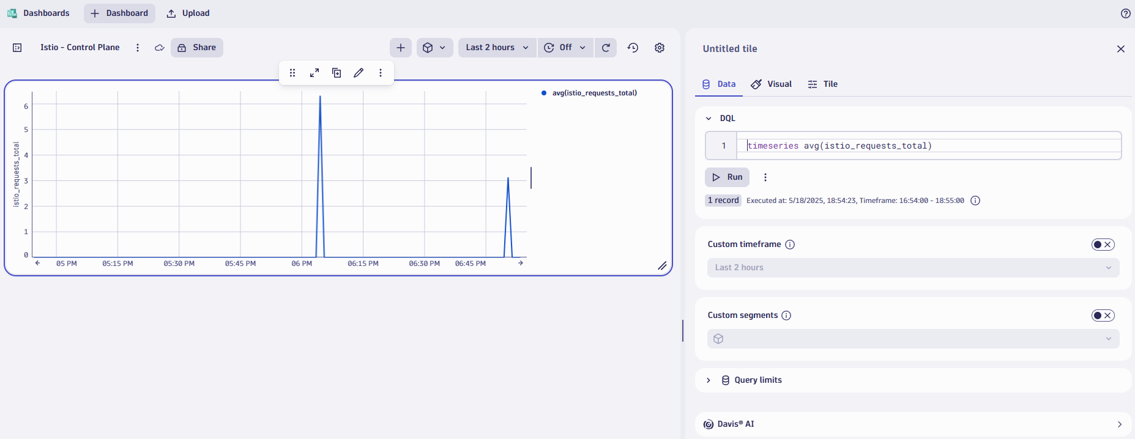Click the Upload button
The width and height of the screenshot is (1135, 439).
click(x=188, y=13)
